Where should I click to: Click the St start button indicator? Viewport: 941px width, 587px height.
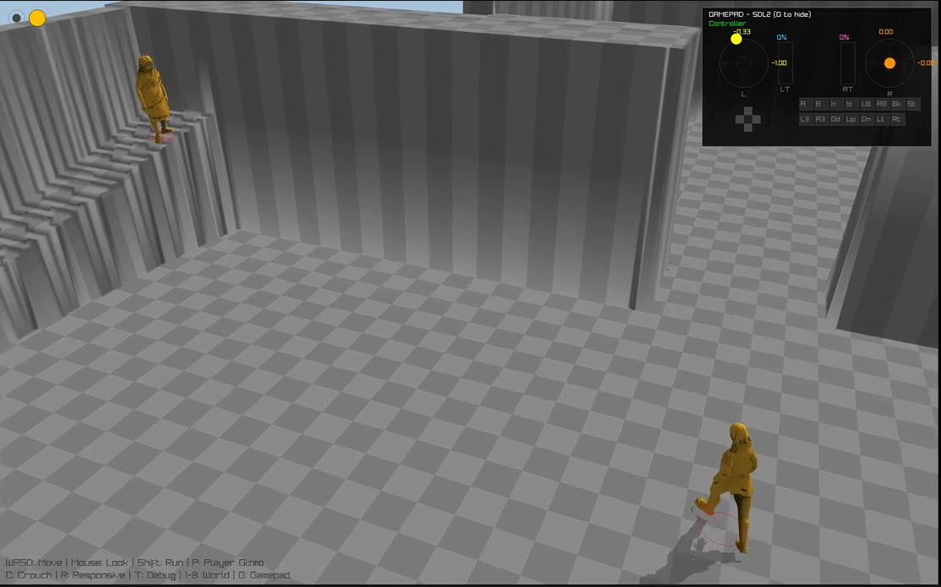pyautogui.click(x=911, y=104)
